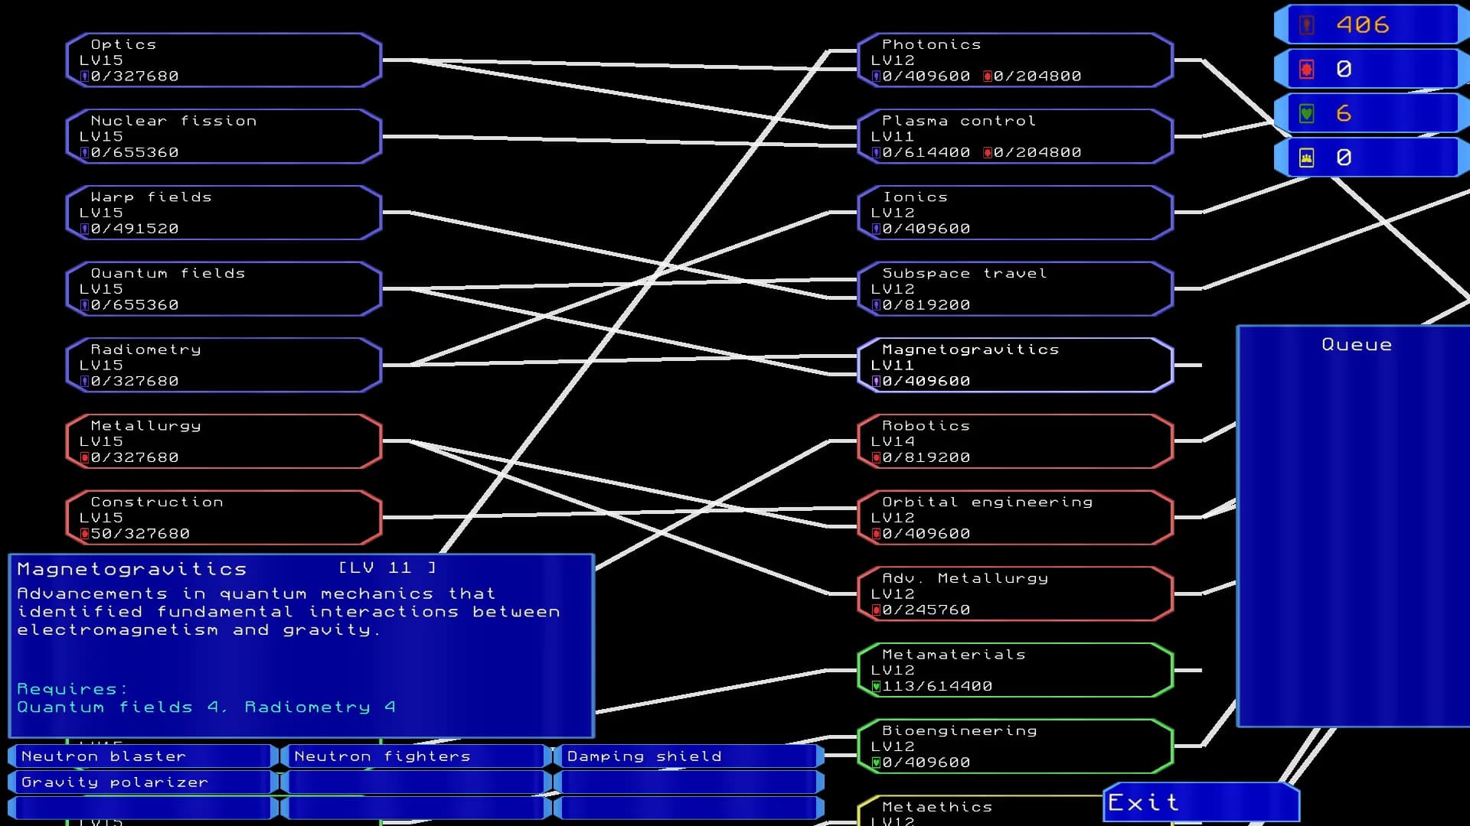The height and width of the screenshot is (826, 1470).
Task: Choose the Metamaterials tech node
Action: coord(1015,670)
